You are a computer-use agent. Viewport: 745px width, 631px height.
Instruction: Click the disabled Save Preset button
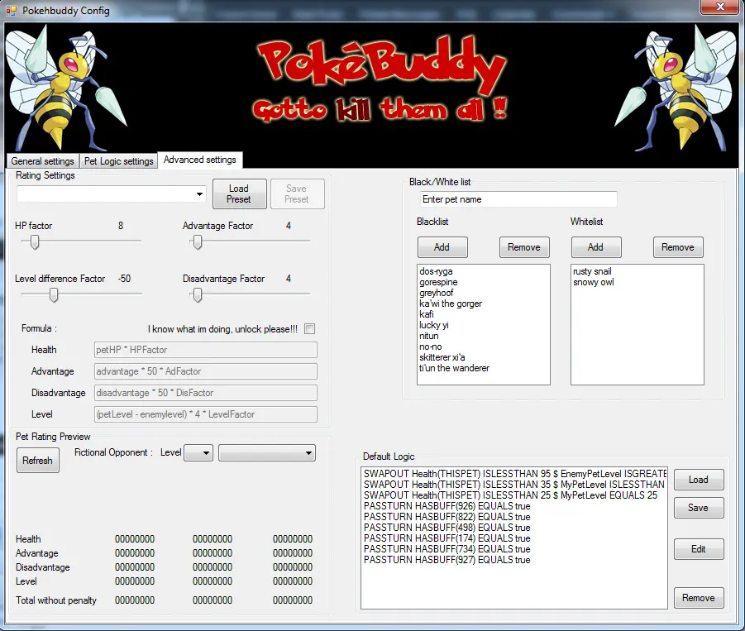click(x=298, y=194)
